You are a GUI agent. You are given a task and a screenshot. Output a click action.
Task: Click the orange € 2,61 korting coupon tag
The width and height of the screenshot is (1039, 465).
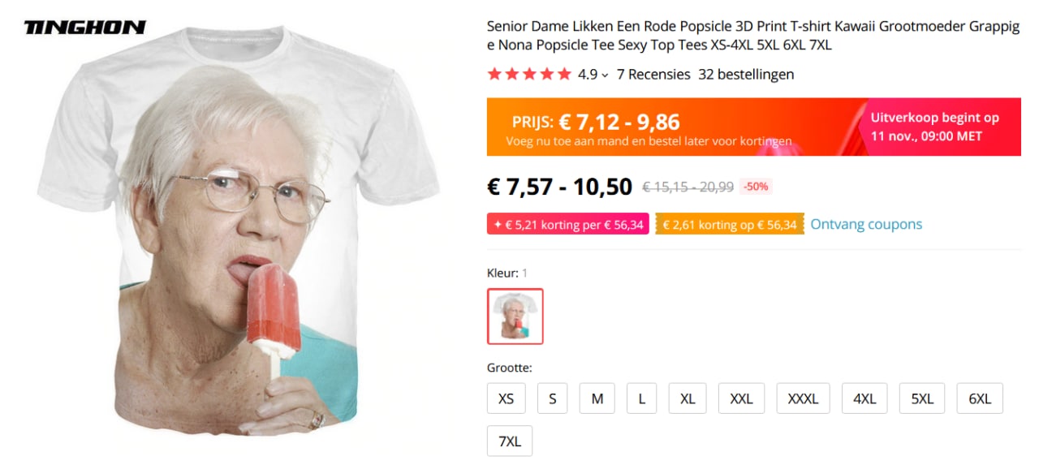[730, 224]
